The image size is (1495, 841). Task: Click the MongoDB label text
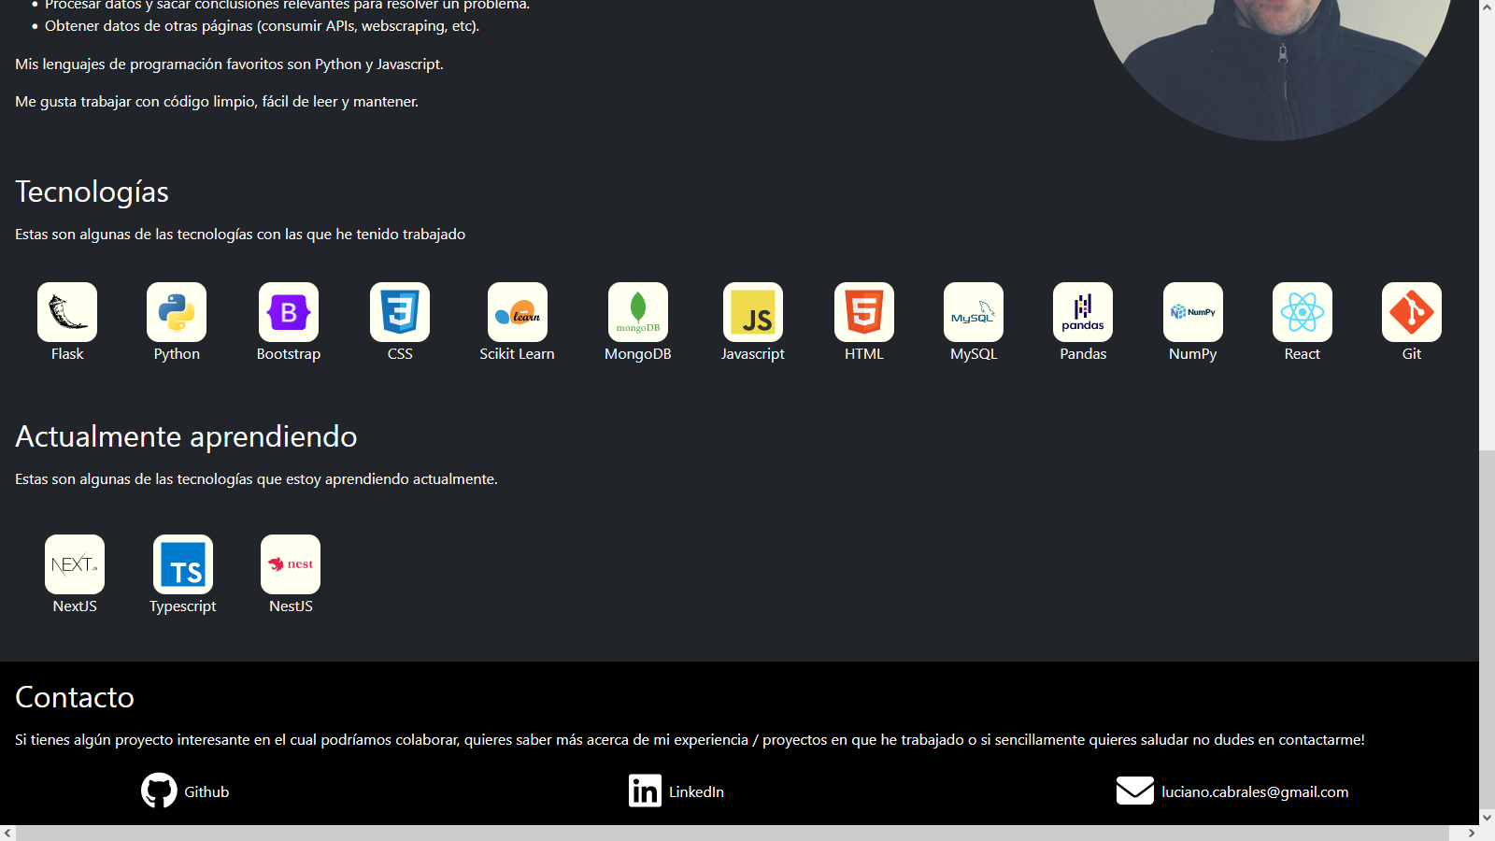pyautogui.click(x=638, y=354)
